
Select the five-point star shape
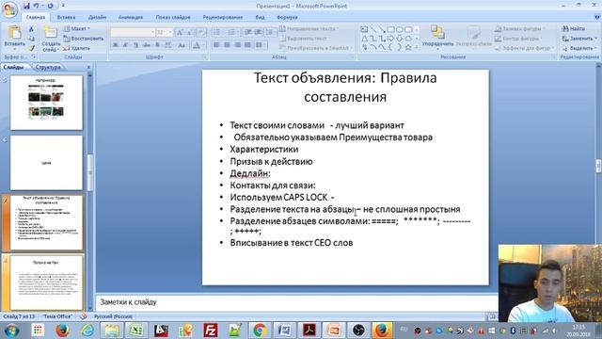pyautogui.click(x=408, y=48)
